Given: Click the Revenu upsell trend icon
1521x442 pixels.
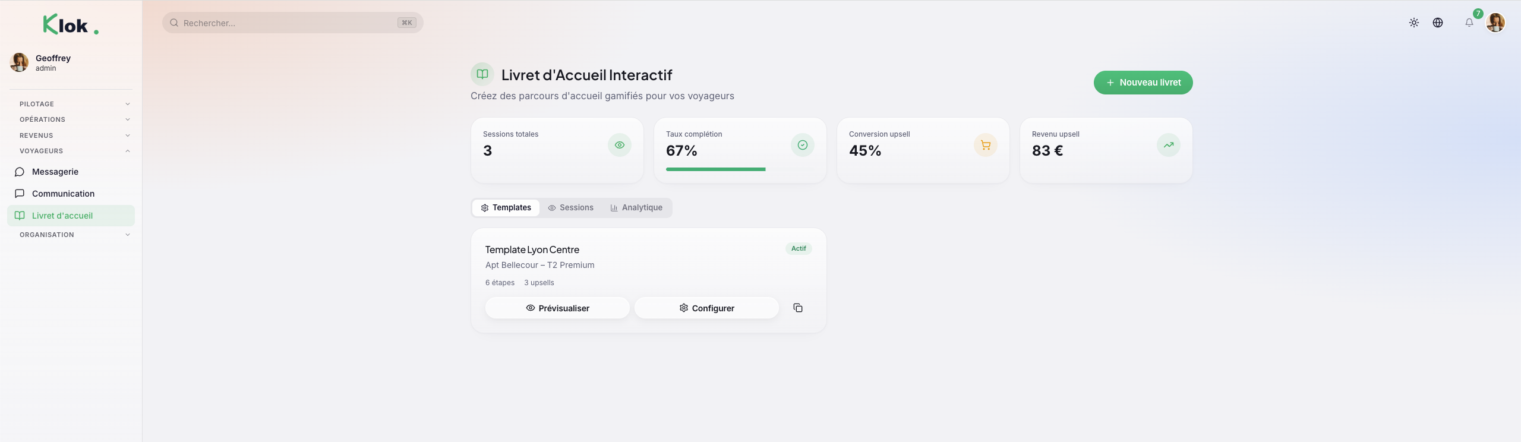Looking at the screenshot, I should (1169, 145).
